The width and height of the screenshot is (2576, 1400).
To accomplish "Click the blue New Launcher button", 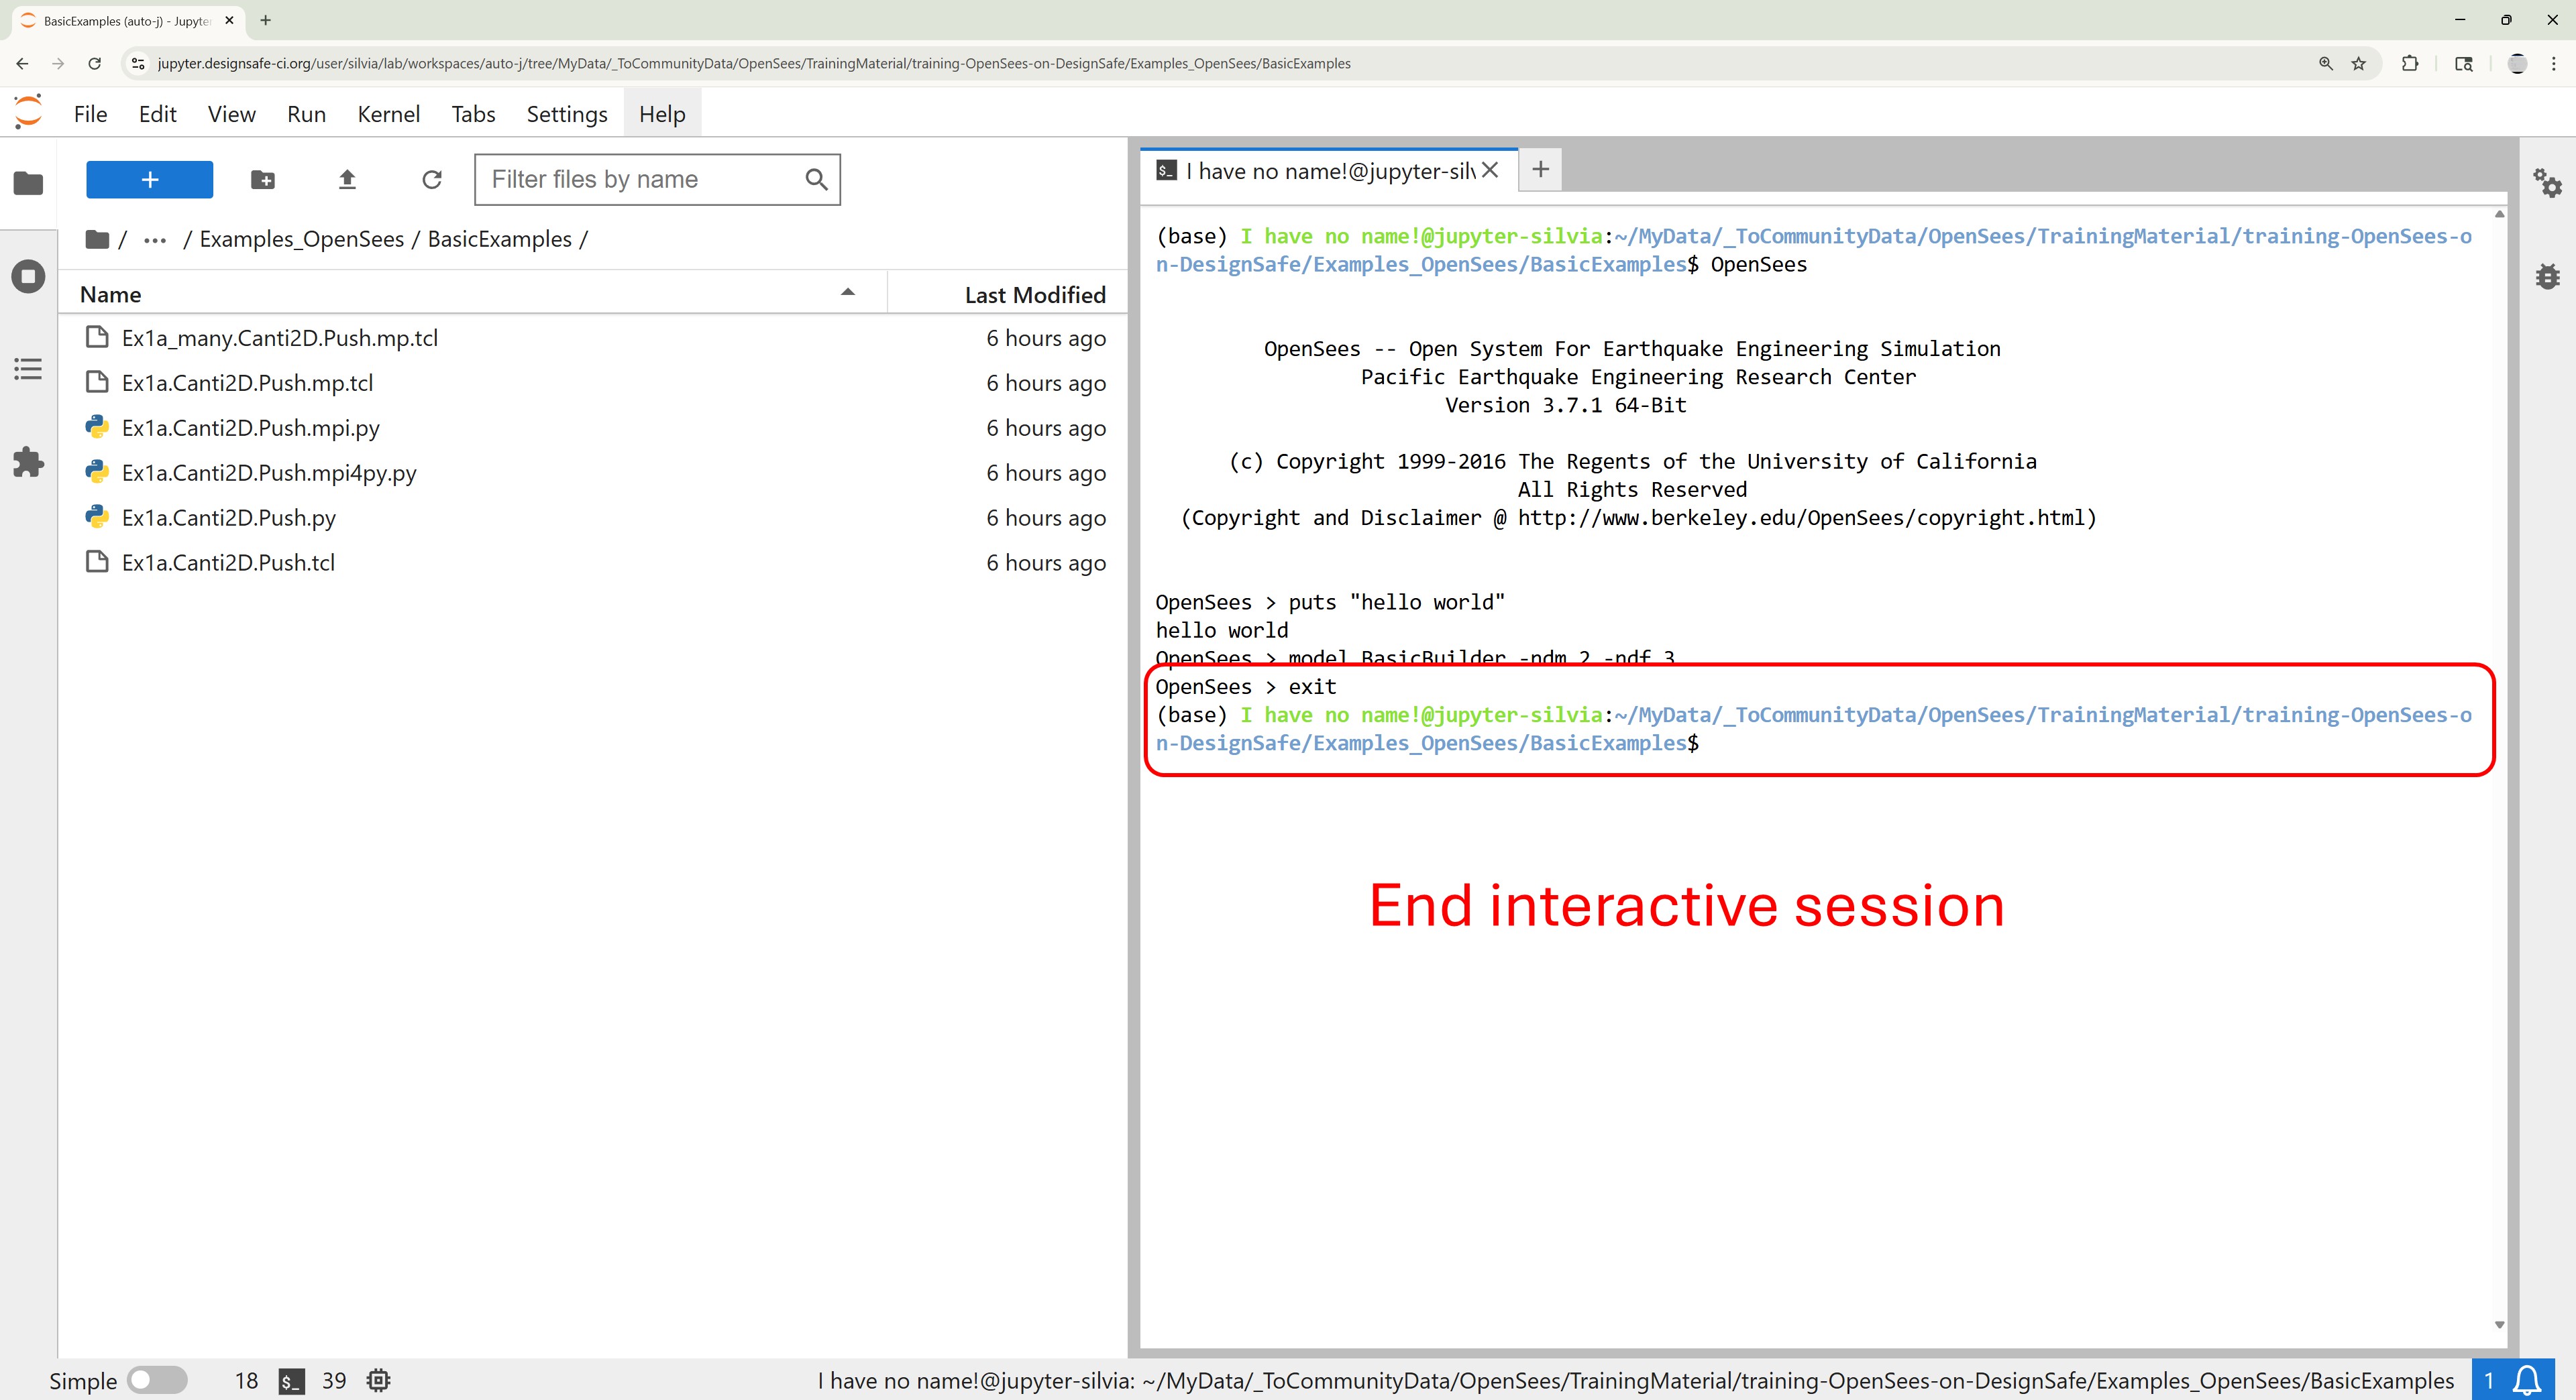I will [149, 180].
